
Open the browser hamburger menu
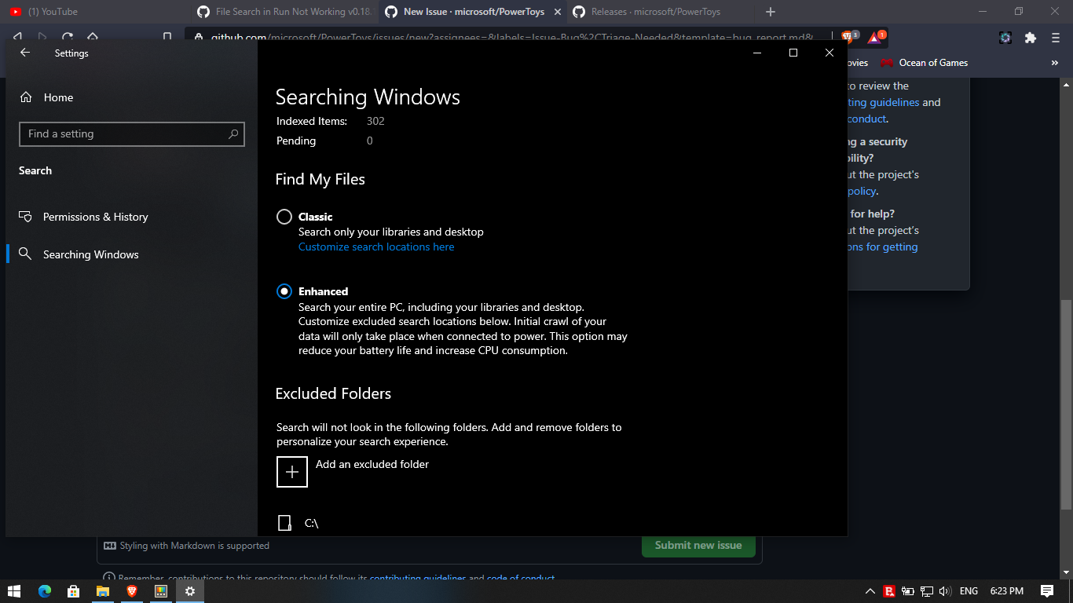point(1055,37)
